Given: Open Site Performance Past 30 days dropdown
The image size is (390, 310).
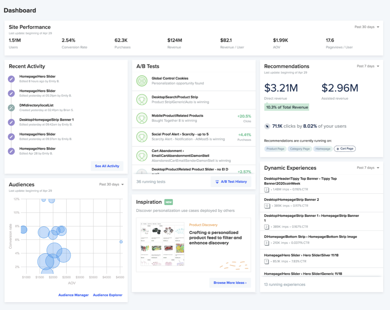Looking at the screenshot, I should (367, 27).
